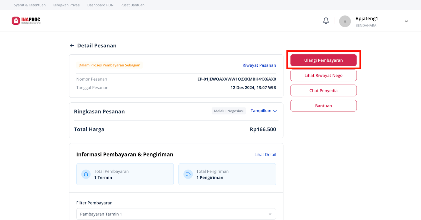This screenshot has width=421, height=220.
Task: Open Pusat Bantuan in the top bar
Action: pyautogui.click(x=132, y=5)
